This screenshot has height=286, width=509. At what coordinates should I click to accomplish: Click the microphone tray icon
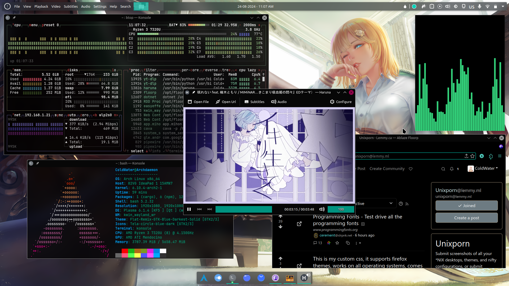coord(480,6)
